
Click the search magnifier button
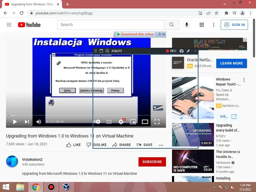click(172, 25)
